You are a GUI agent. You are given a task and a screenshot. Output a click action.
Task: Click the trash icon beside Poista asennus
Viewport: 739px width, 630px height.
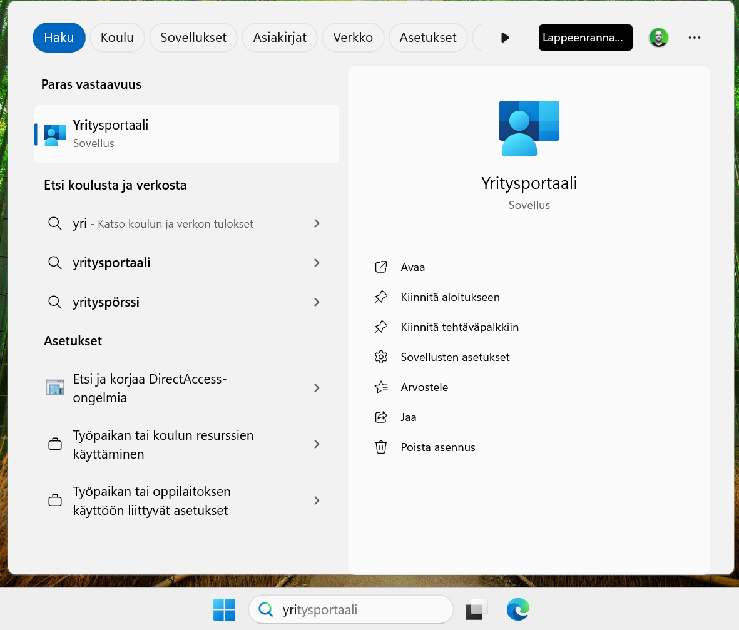381,447
